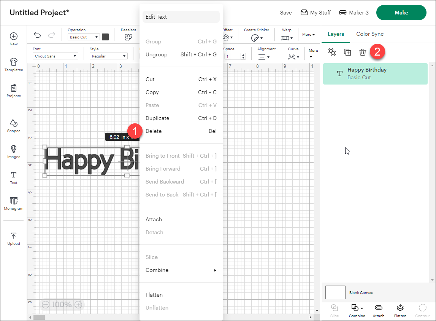
Task: Zoom out with the minus icon
Action: point(46,305)
